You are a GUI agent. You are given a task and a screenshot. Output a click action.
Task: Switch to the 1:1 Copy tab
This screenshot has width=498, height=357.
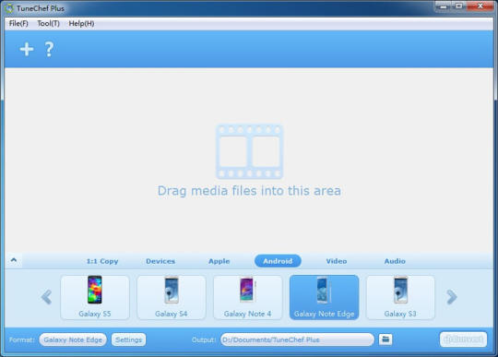pos(102,261)
